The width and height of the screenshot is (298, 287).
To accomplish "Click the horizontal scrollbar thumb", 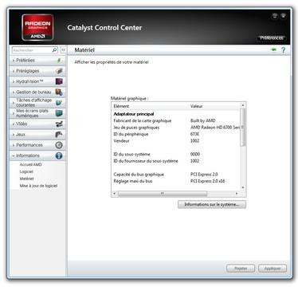I will pyautogui.click(x=163, y=194).
